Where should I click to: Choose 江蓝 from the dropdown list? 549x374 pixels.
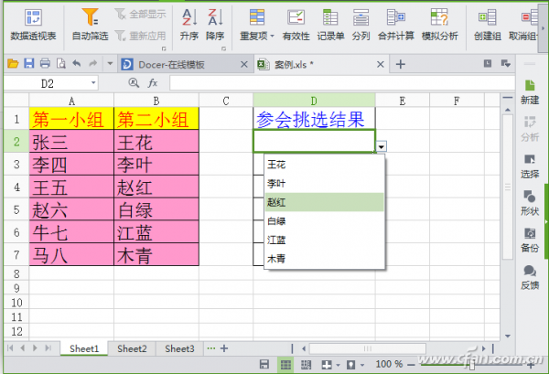324,240
